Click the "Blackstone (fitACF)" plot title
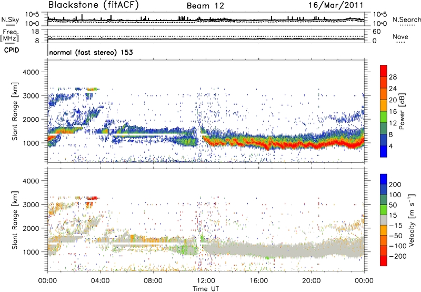Viewport: 421px width, 292px height. 93,5
